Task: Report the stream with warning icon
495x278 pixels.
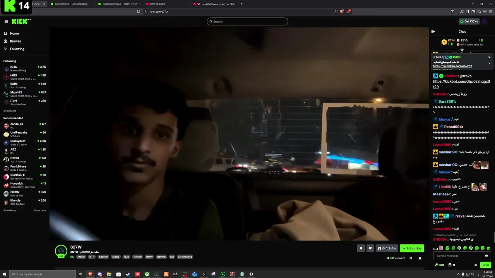Action: click(x=420, y=258)
